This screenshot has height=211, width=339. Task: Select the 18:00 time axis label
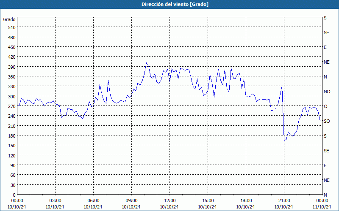(246, 201)
